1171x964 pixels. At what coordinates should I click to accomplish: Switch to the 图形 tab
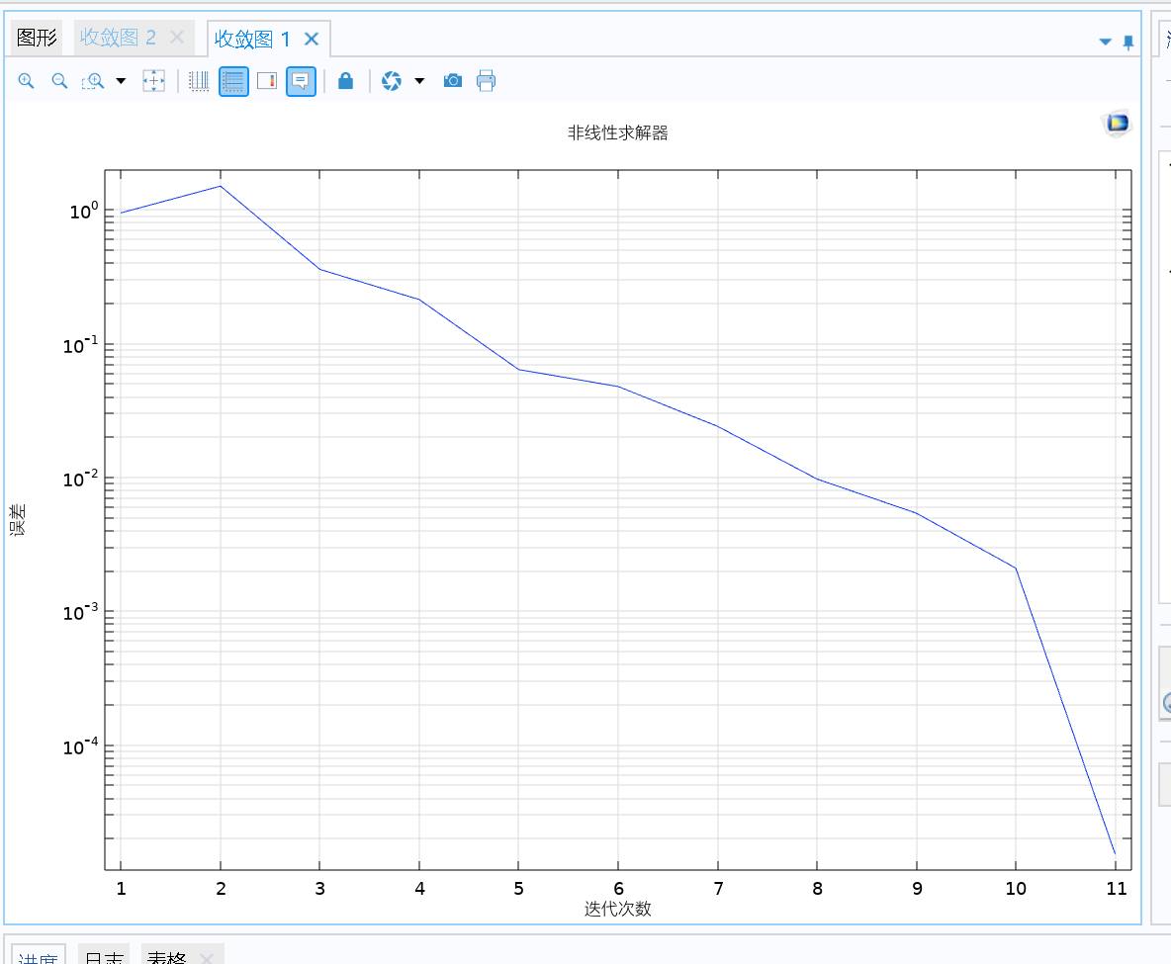click(38, 39)
